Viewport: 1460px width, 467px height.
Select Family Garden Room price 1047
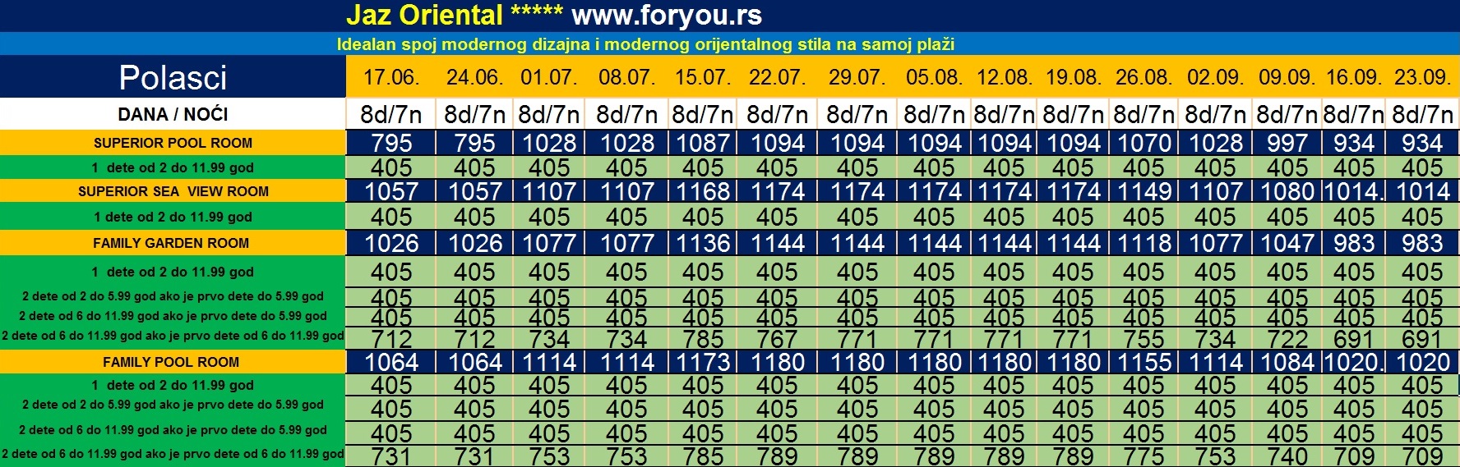pyautogui.click(x=1286, y=243)
